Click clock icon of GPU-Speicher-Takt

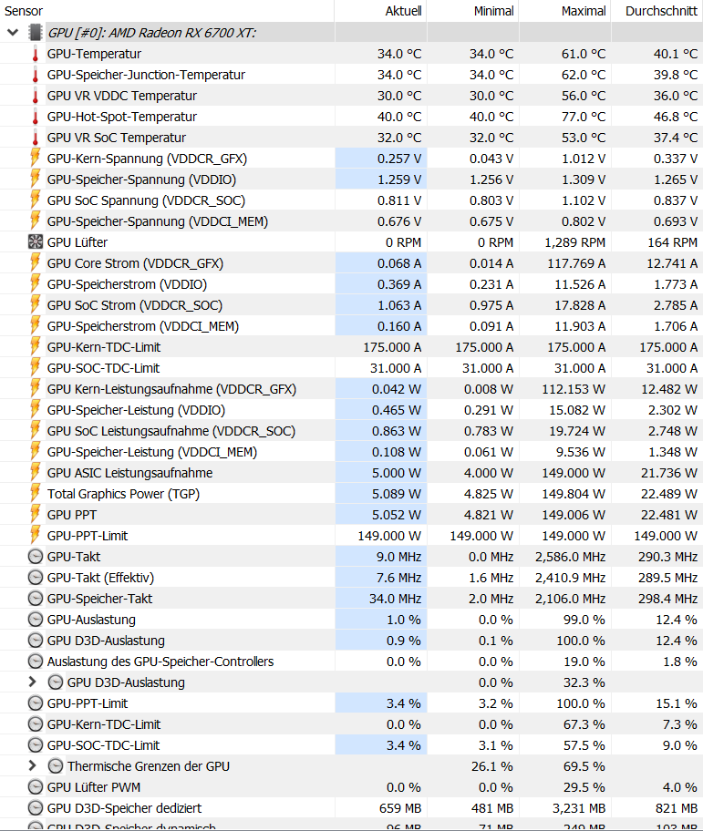pos(35,599)
